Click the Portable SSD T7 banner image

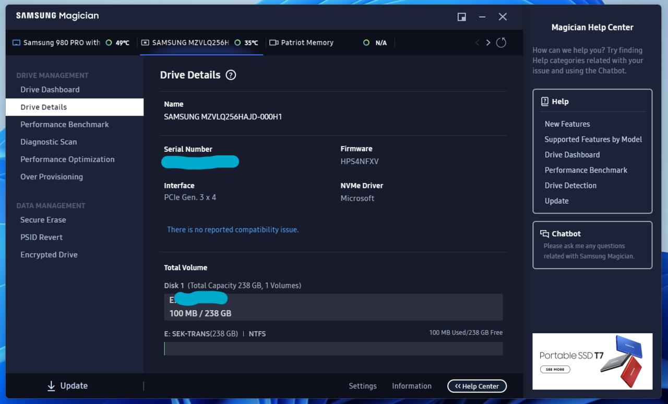click(592, 361)
